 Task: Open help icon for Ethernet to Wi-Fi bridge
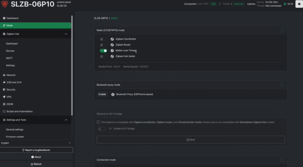[x=283, y=114]
